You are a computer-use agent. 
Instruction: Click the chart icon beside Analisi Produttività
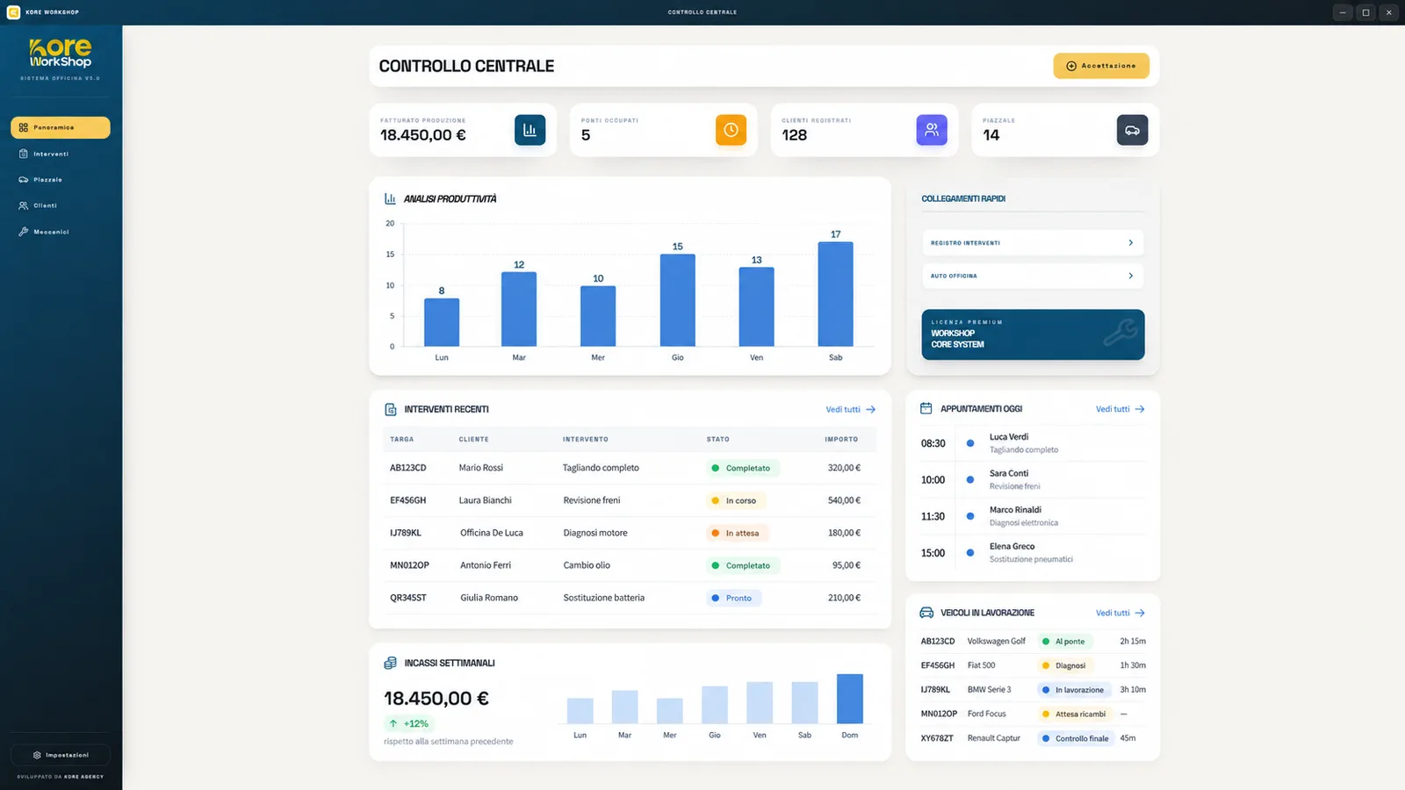click(390, 198)
